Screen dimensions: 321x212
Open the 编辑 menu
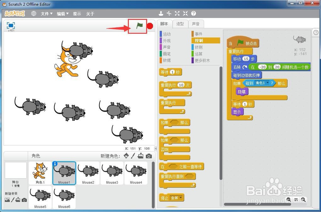(x=63, y=14)
